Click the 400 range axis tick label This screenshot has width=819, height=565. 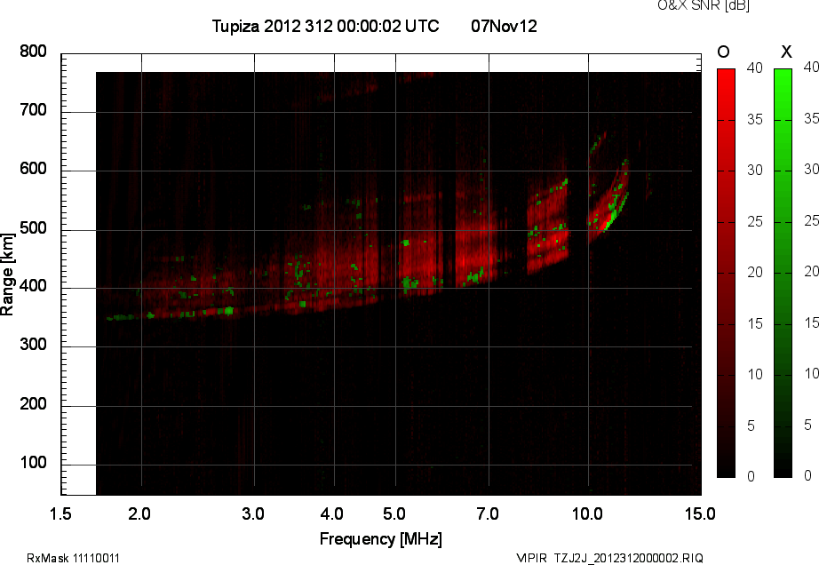coord(34,286)
